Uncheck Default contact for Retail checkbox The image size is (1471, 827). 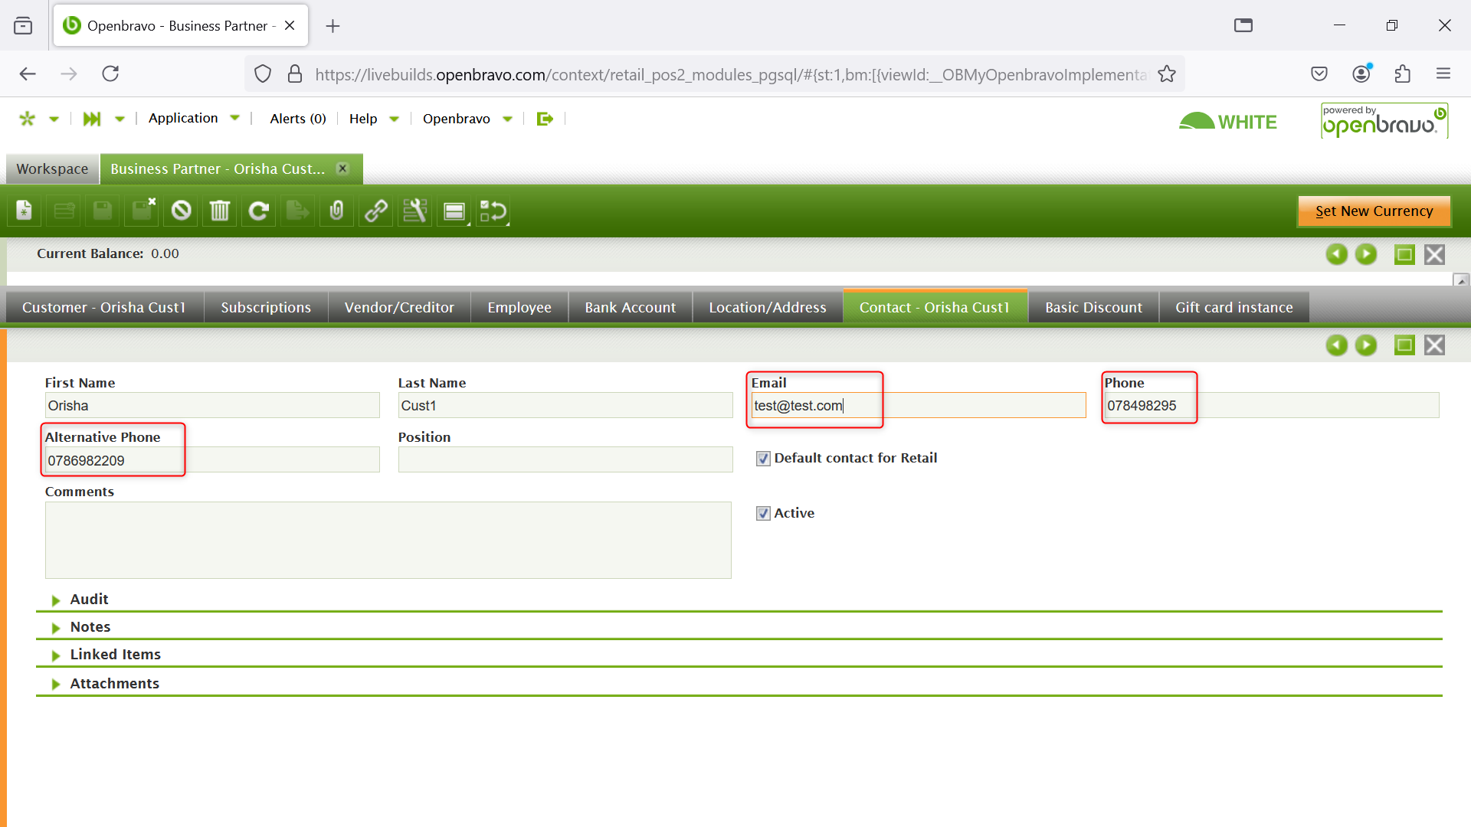click(763, 459)
